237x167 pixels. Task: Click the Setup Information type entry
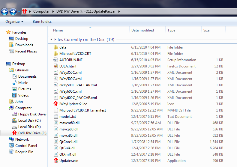[x=182, y=60]
